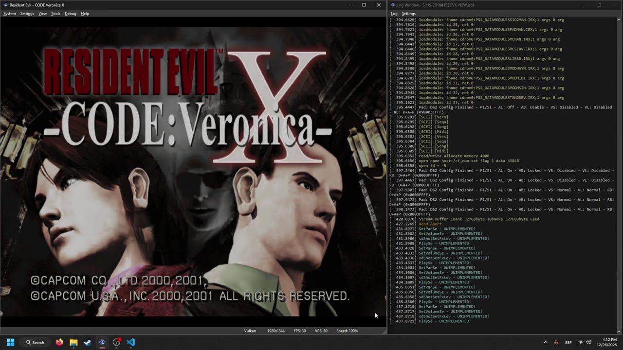Viewport: 623px width, 350px height.
Task: Open File Explorer from the taskbar
Action: (73, 342)
